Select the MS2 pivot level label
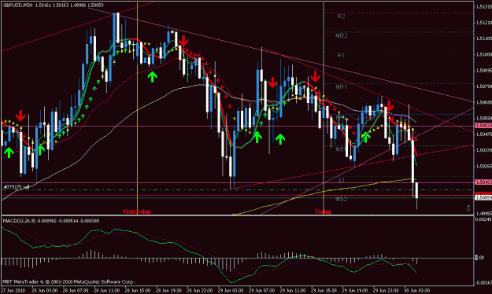 (342, 199)
